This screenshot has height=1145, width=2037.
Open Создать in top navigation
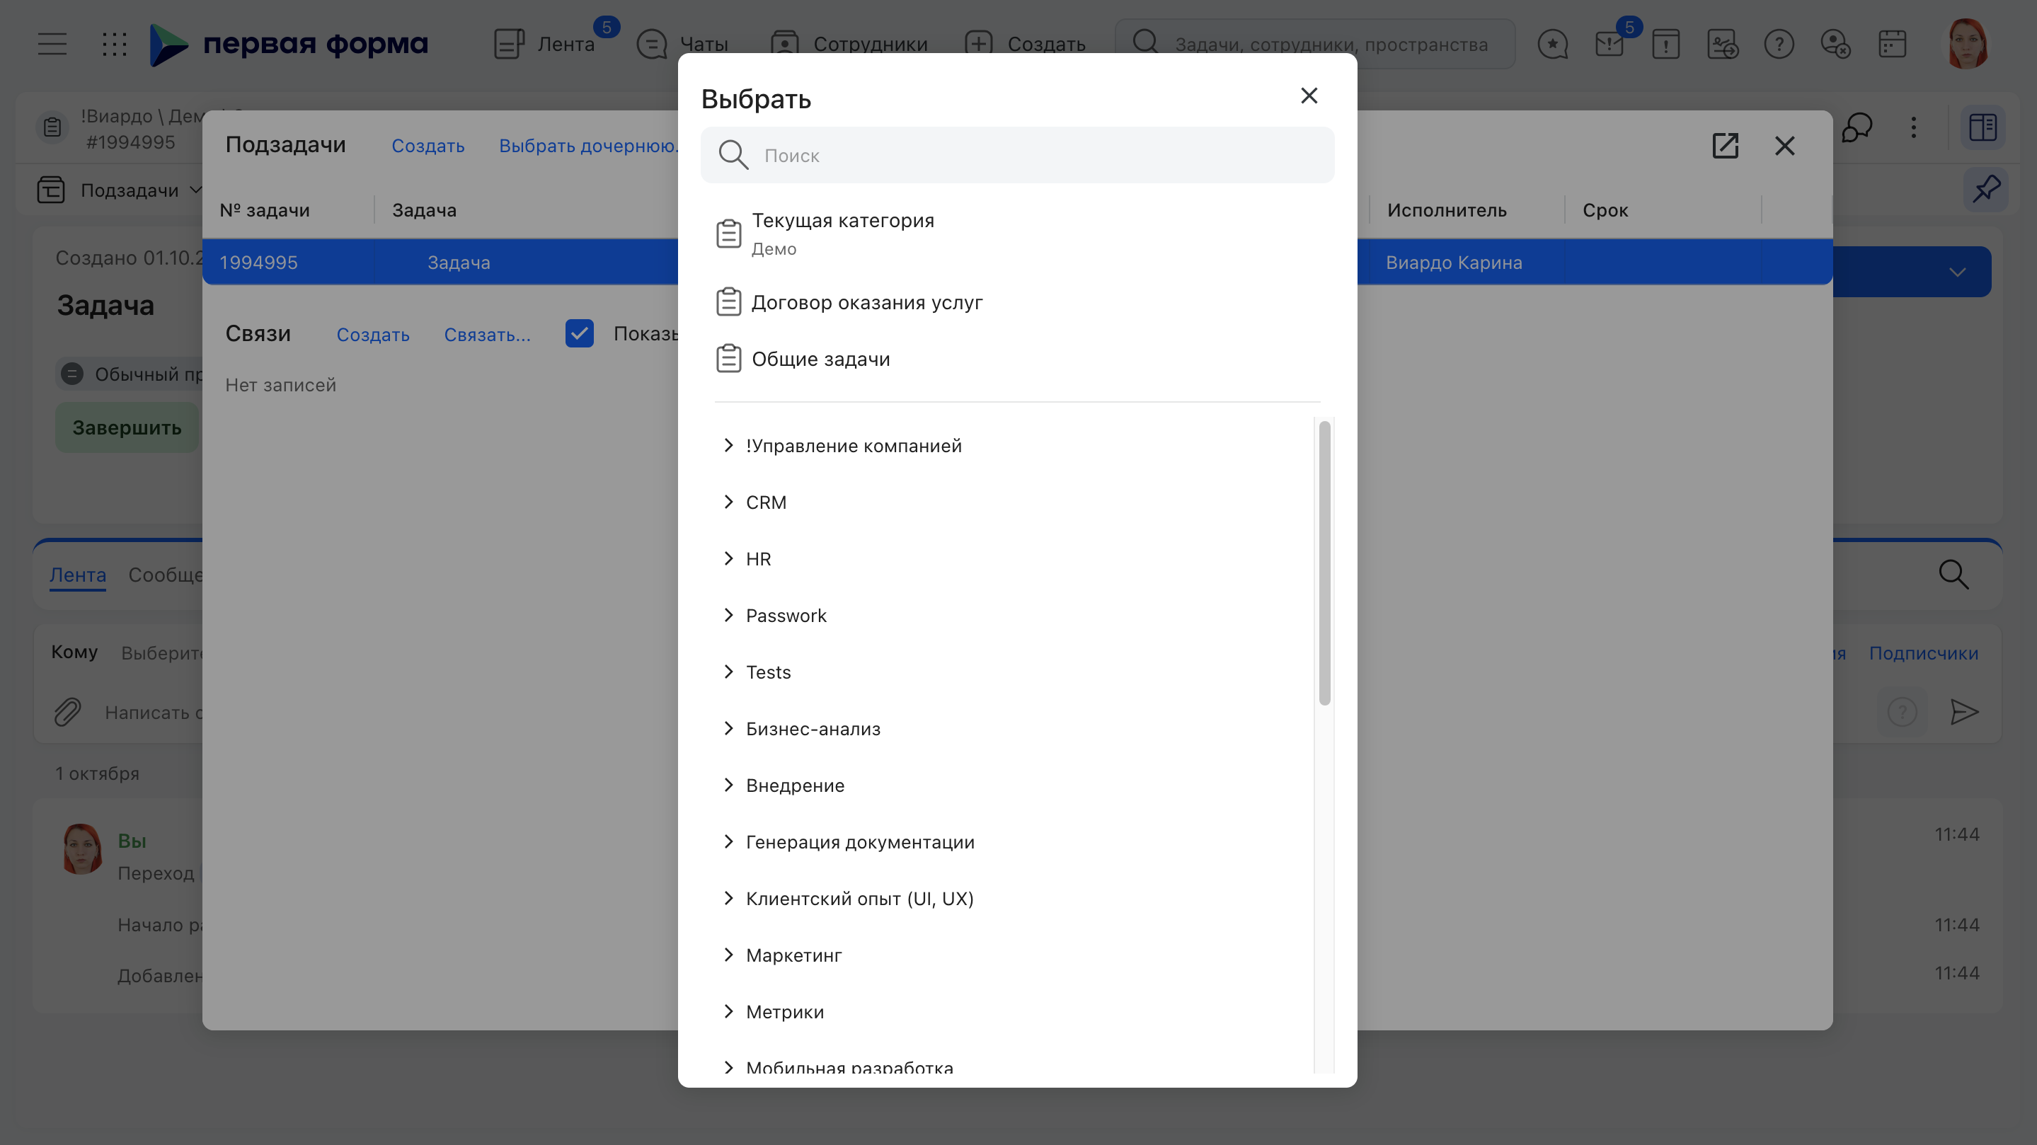coord(1026,45)
